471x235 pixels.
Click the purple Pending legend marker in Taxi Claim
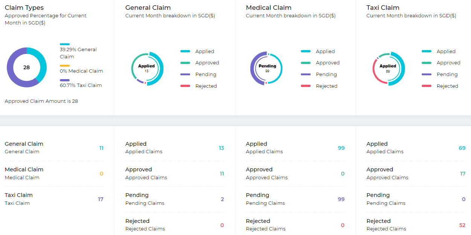pyautogui.click(x=426, y=74)
